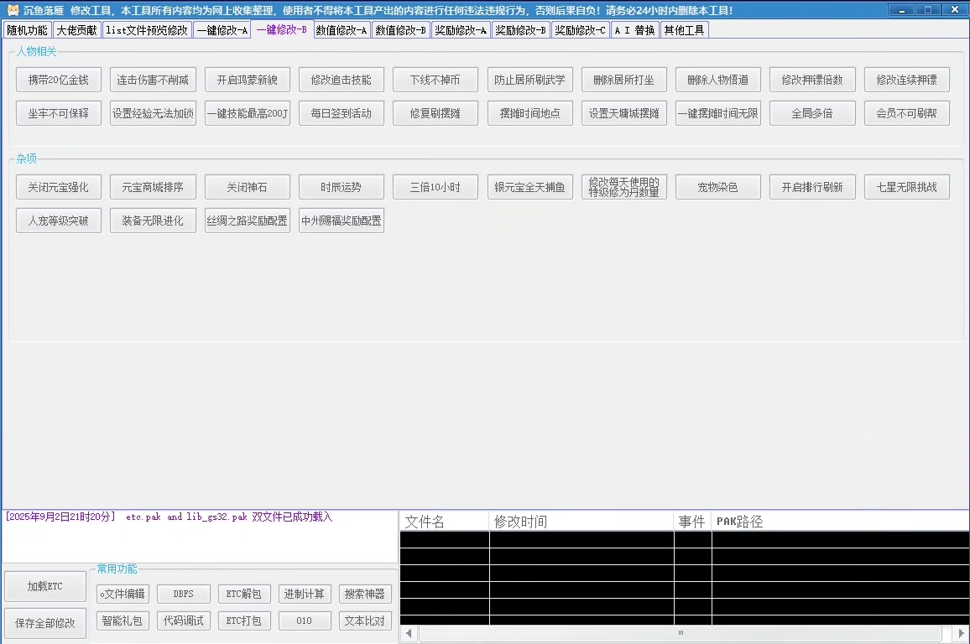This screenshot has height=644, width=970.
Task: Click the 关闭神石 button
Action: (x=248, y=187)
